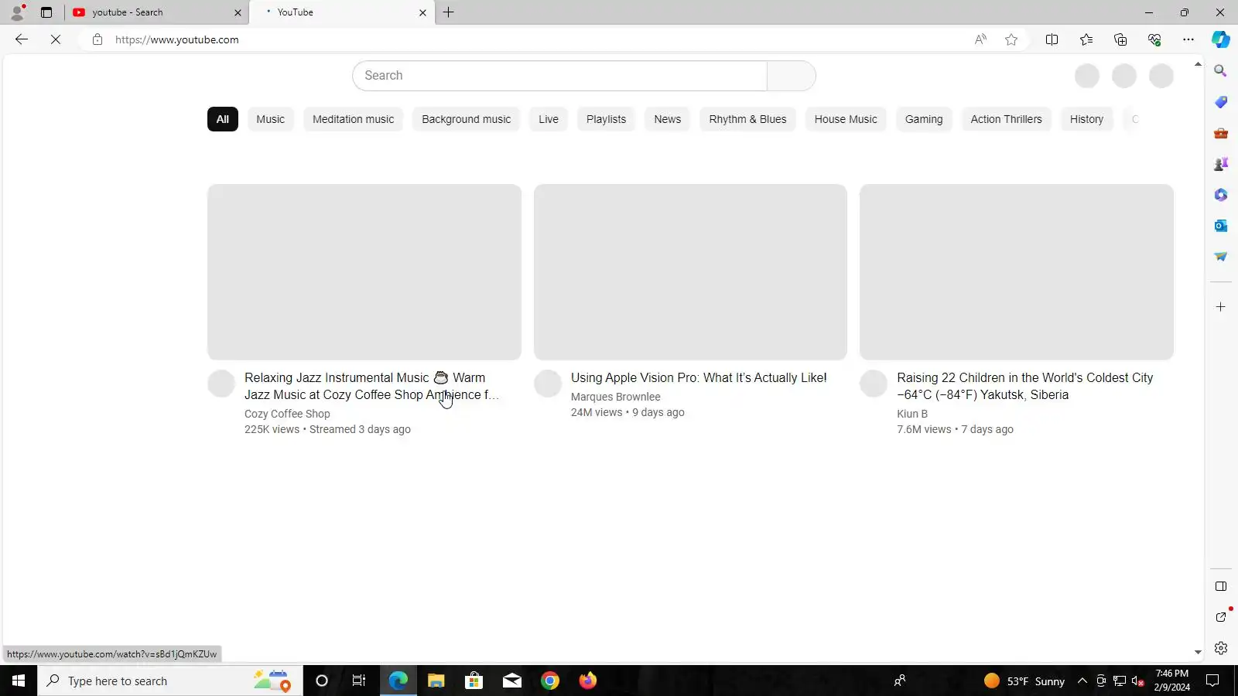Open a new tab

[449, 12]
